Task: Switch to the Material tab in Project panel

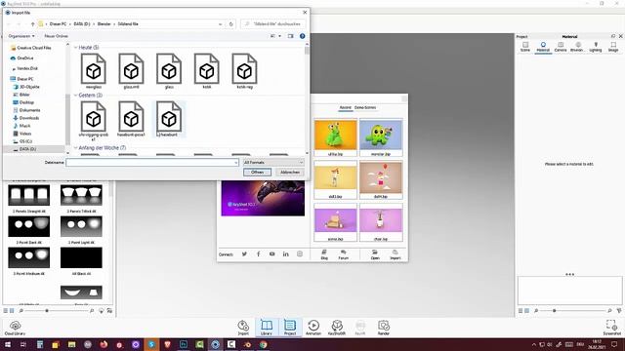Action: [543, 47]
